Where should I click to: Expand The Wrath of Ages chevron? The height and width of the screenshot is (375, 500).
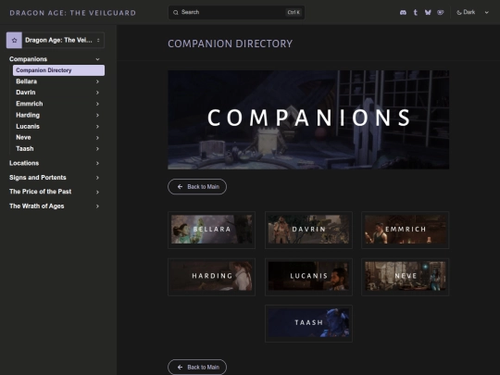97,206
